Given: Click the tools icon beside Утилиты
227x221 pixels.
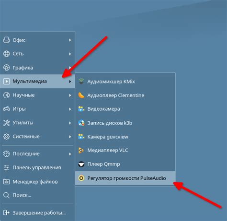Looking at the screenshot, I should click(x=6, y=123).
